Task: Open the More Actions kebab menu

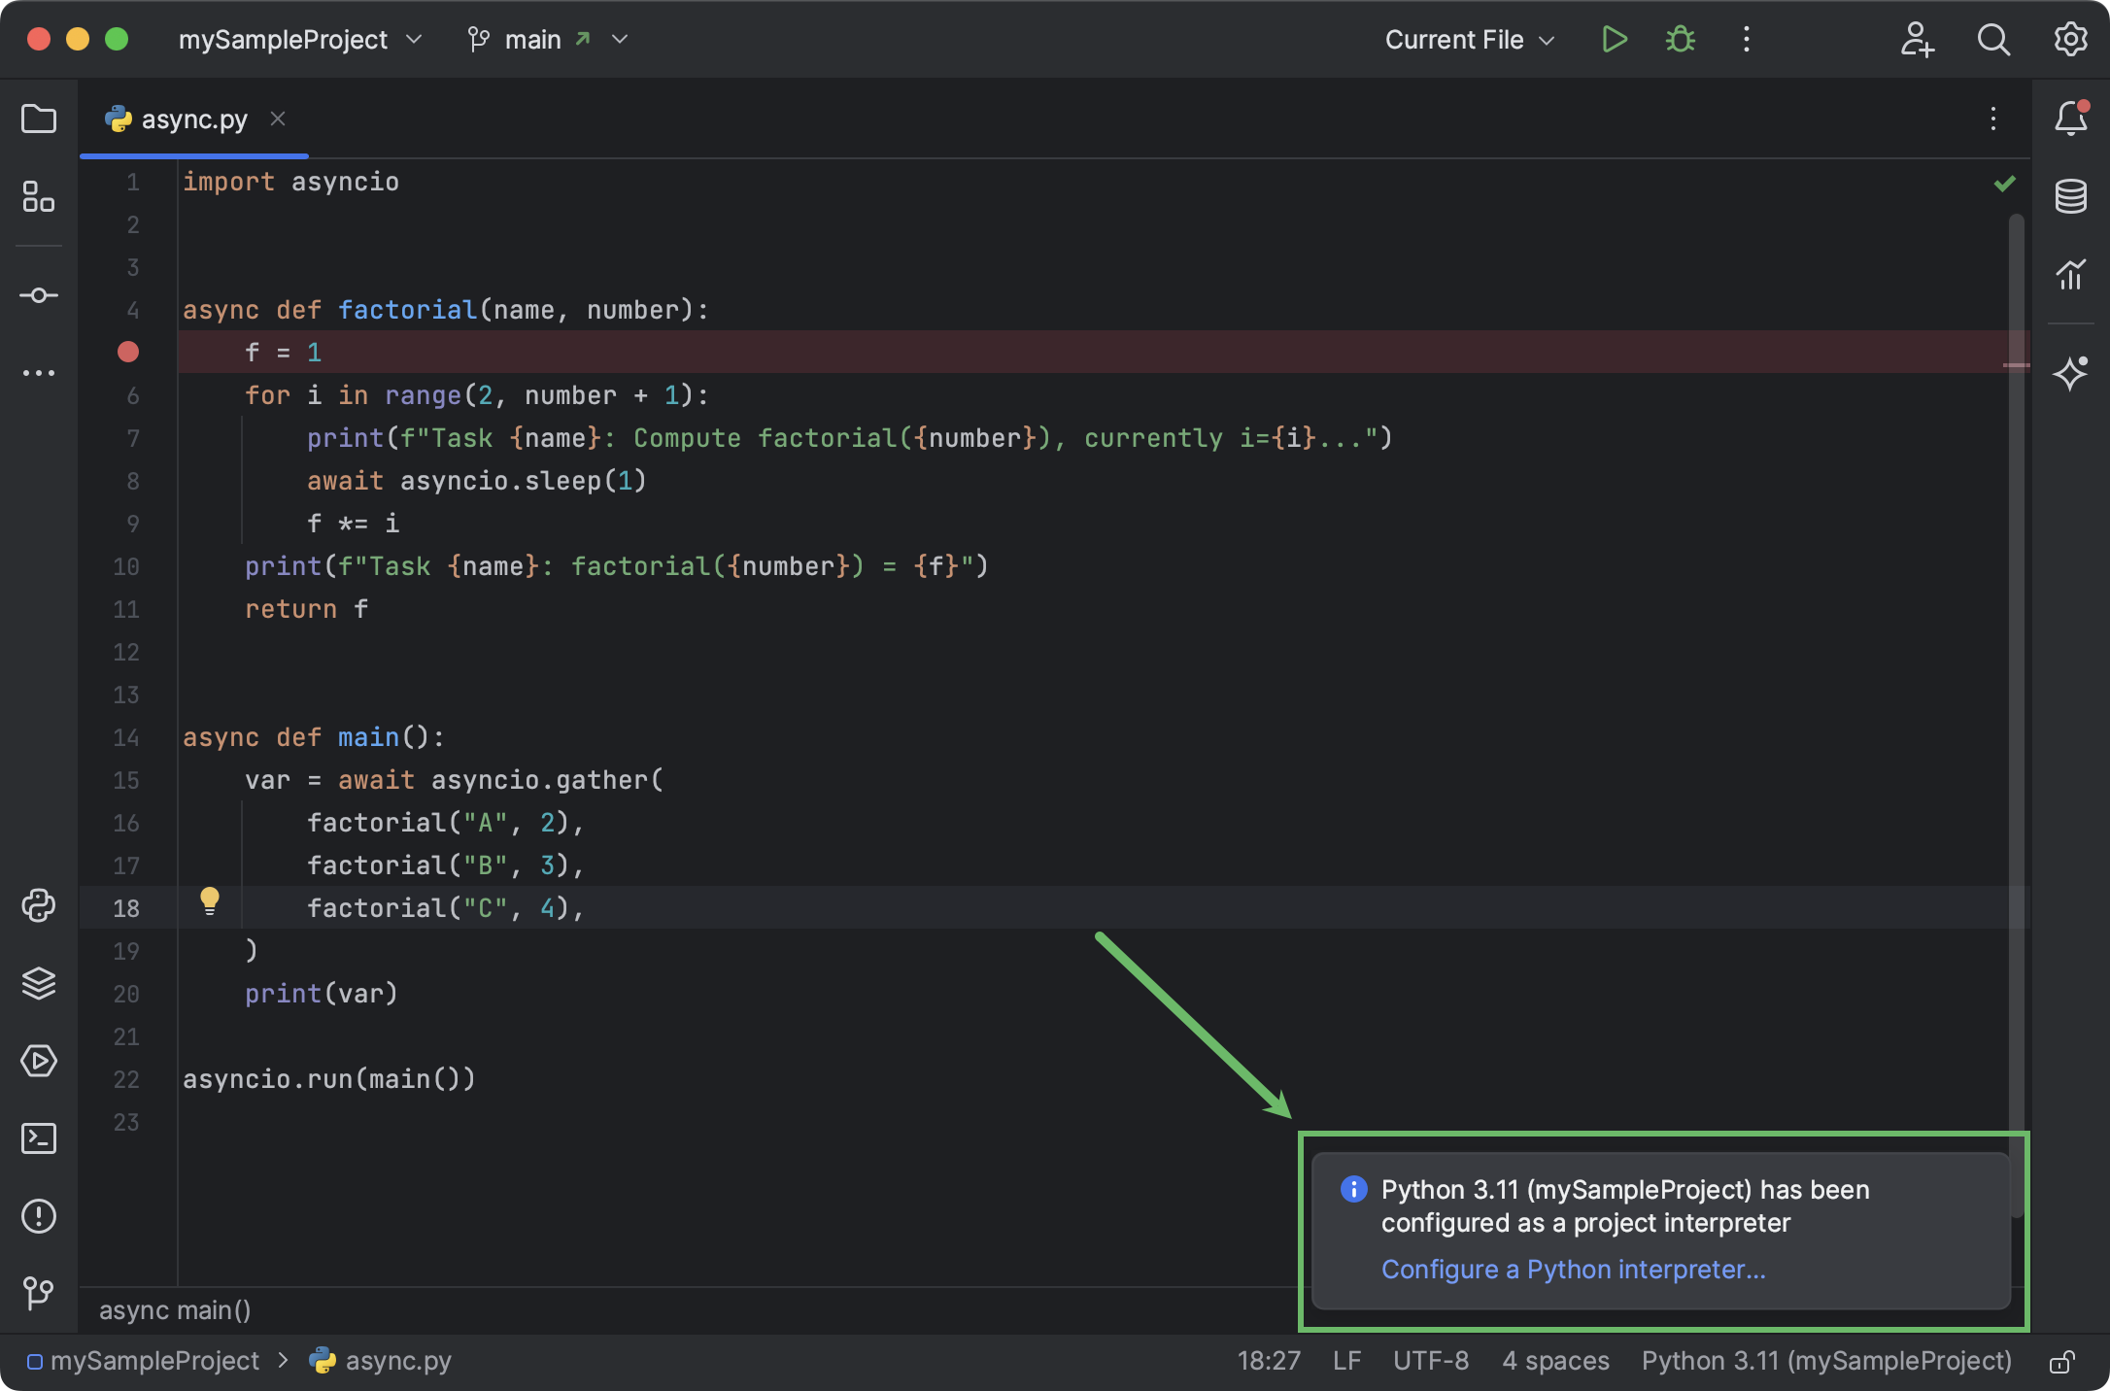Action: coord(1746,40)
